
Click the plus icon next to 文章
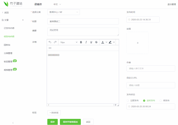pyautogui.click(x=23, y=20)
